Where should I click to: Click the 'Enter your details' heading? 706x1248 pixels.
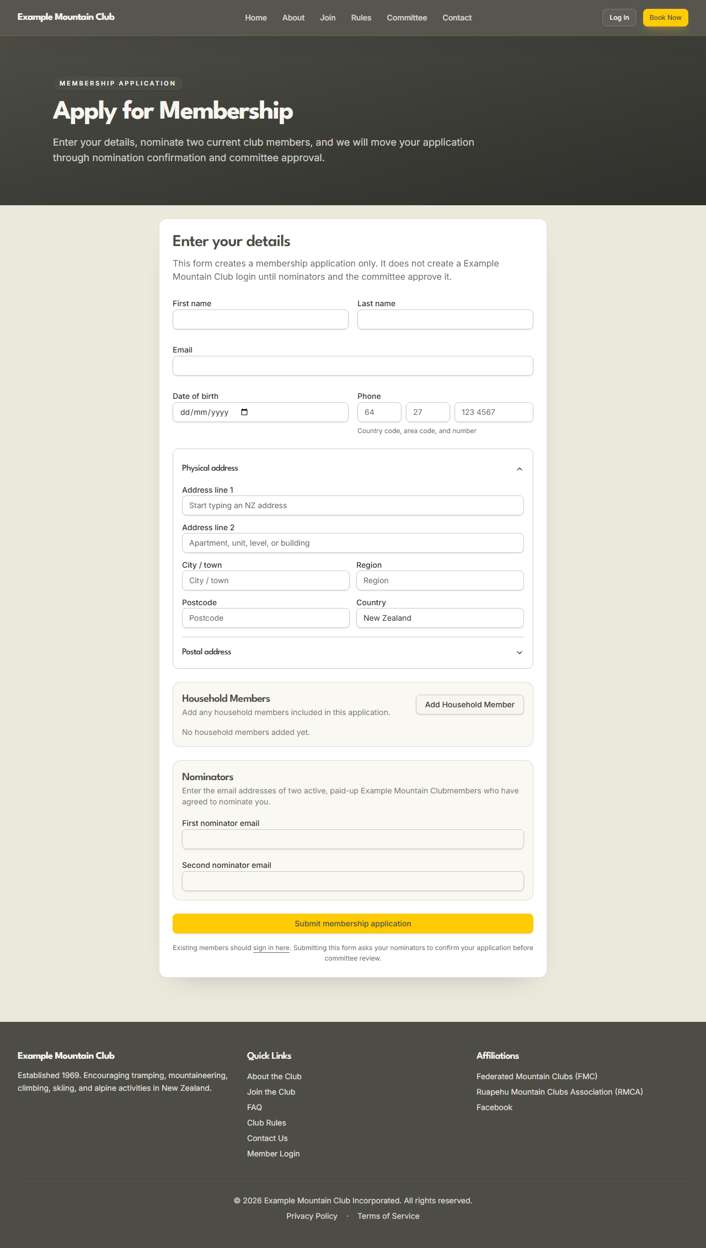(232, 241)
